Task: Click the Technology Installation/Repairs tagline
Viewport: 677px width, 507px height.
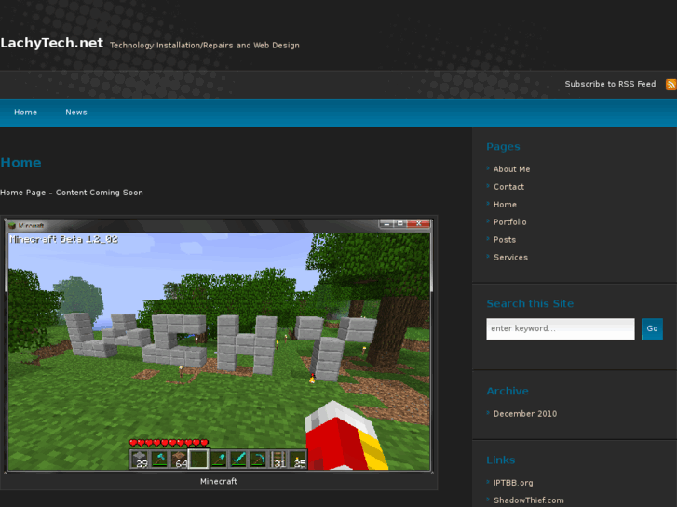Action: (x=204, y=46)
